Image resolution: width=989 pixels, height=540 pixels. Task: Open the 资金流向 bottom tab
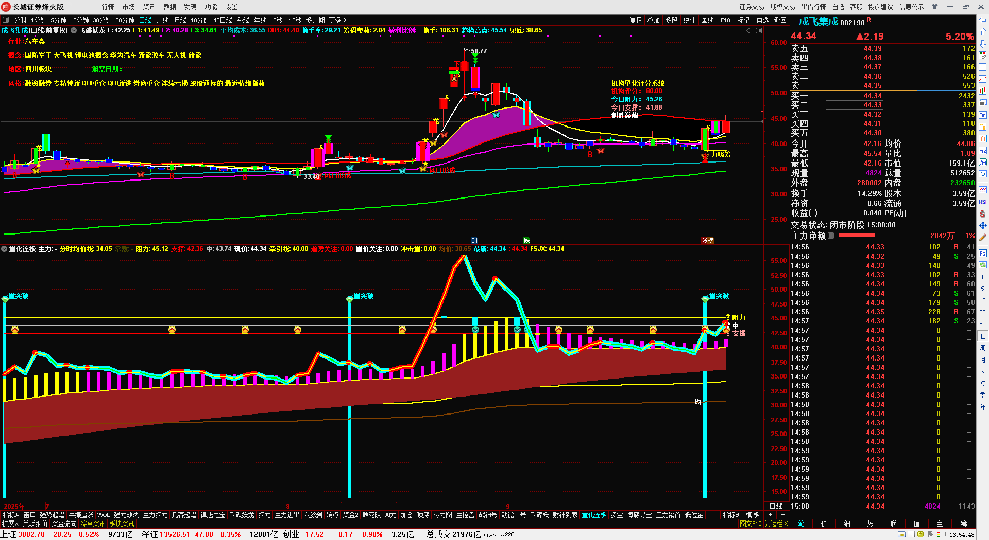tap(64, 524)
